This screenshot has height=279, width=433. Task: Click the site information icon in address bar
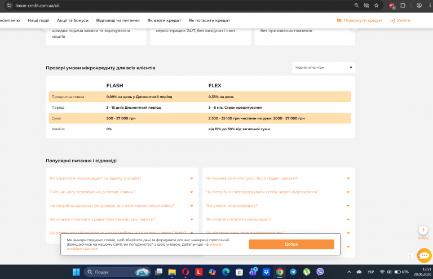point(9,6)
